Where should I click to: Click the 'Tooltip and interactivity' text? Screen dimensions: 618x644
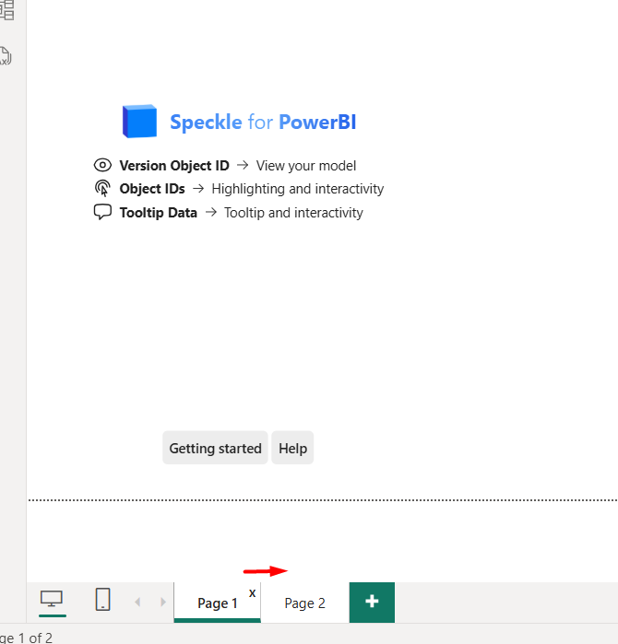click(x=293, y=213)
